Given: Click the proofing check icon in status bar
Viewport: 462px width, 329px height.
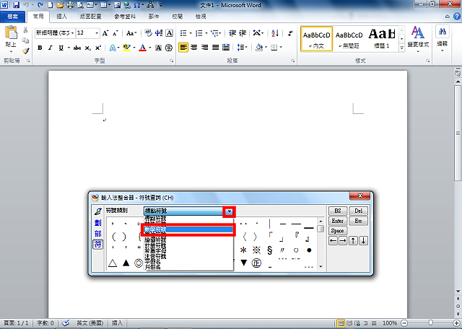Looking at the screenshot, I should click(66, 323).
